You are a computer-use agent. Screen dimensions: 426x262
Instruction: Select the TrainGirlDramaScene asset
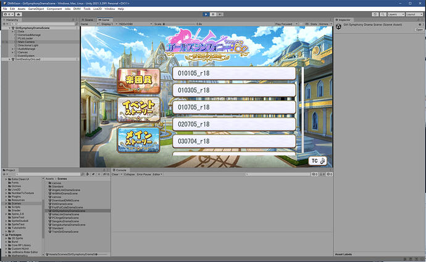point(65,232)
